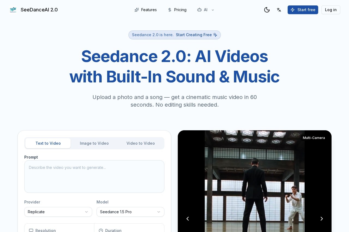This screenshot has height=232, width=349.
Task: Expand the AI navigation dropdown chevron
Action: pyautogui.click(x=213, y=10)
